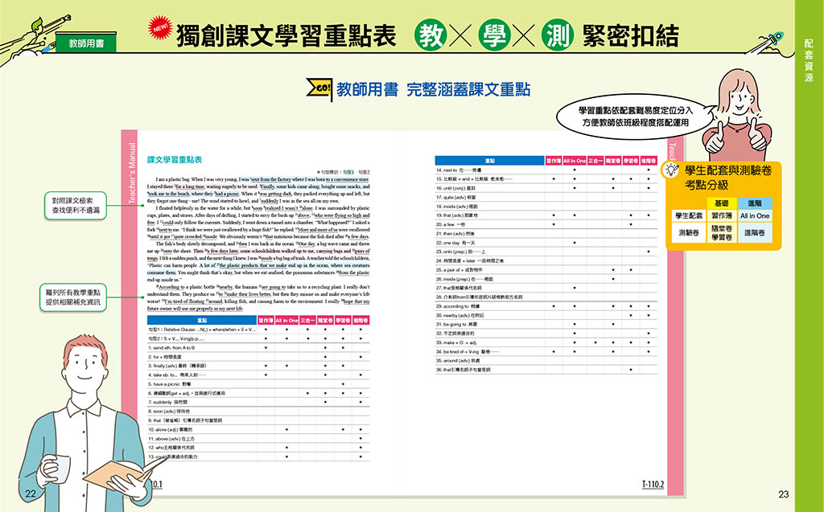Click row '7. suddenly 突然間'
This screenshot has width=824, height=512.
click(x=258, y=402)
